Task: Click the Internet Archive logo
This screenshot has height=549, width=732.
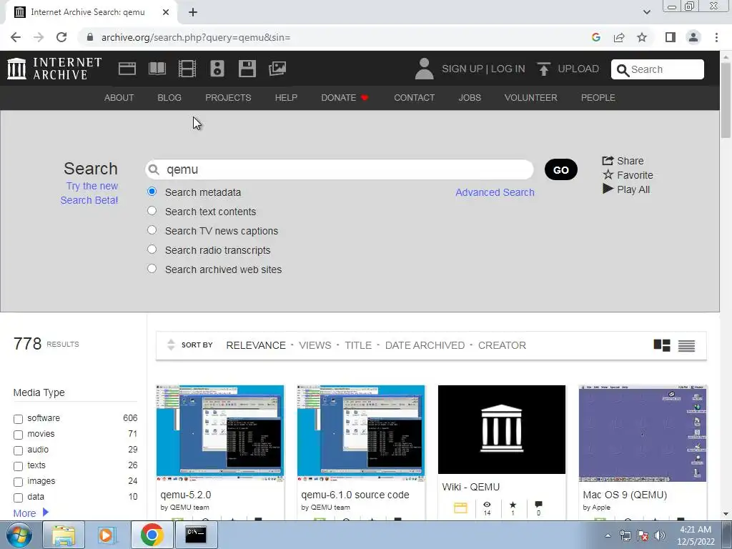Action: point(54,69)
